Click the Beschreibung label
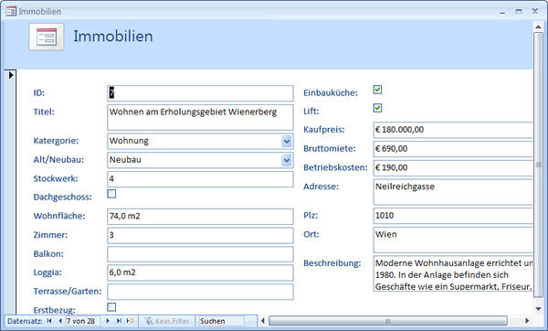 pyautogui.click(x=332, y=263)
